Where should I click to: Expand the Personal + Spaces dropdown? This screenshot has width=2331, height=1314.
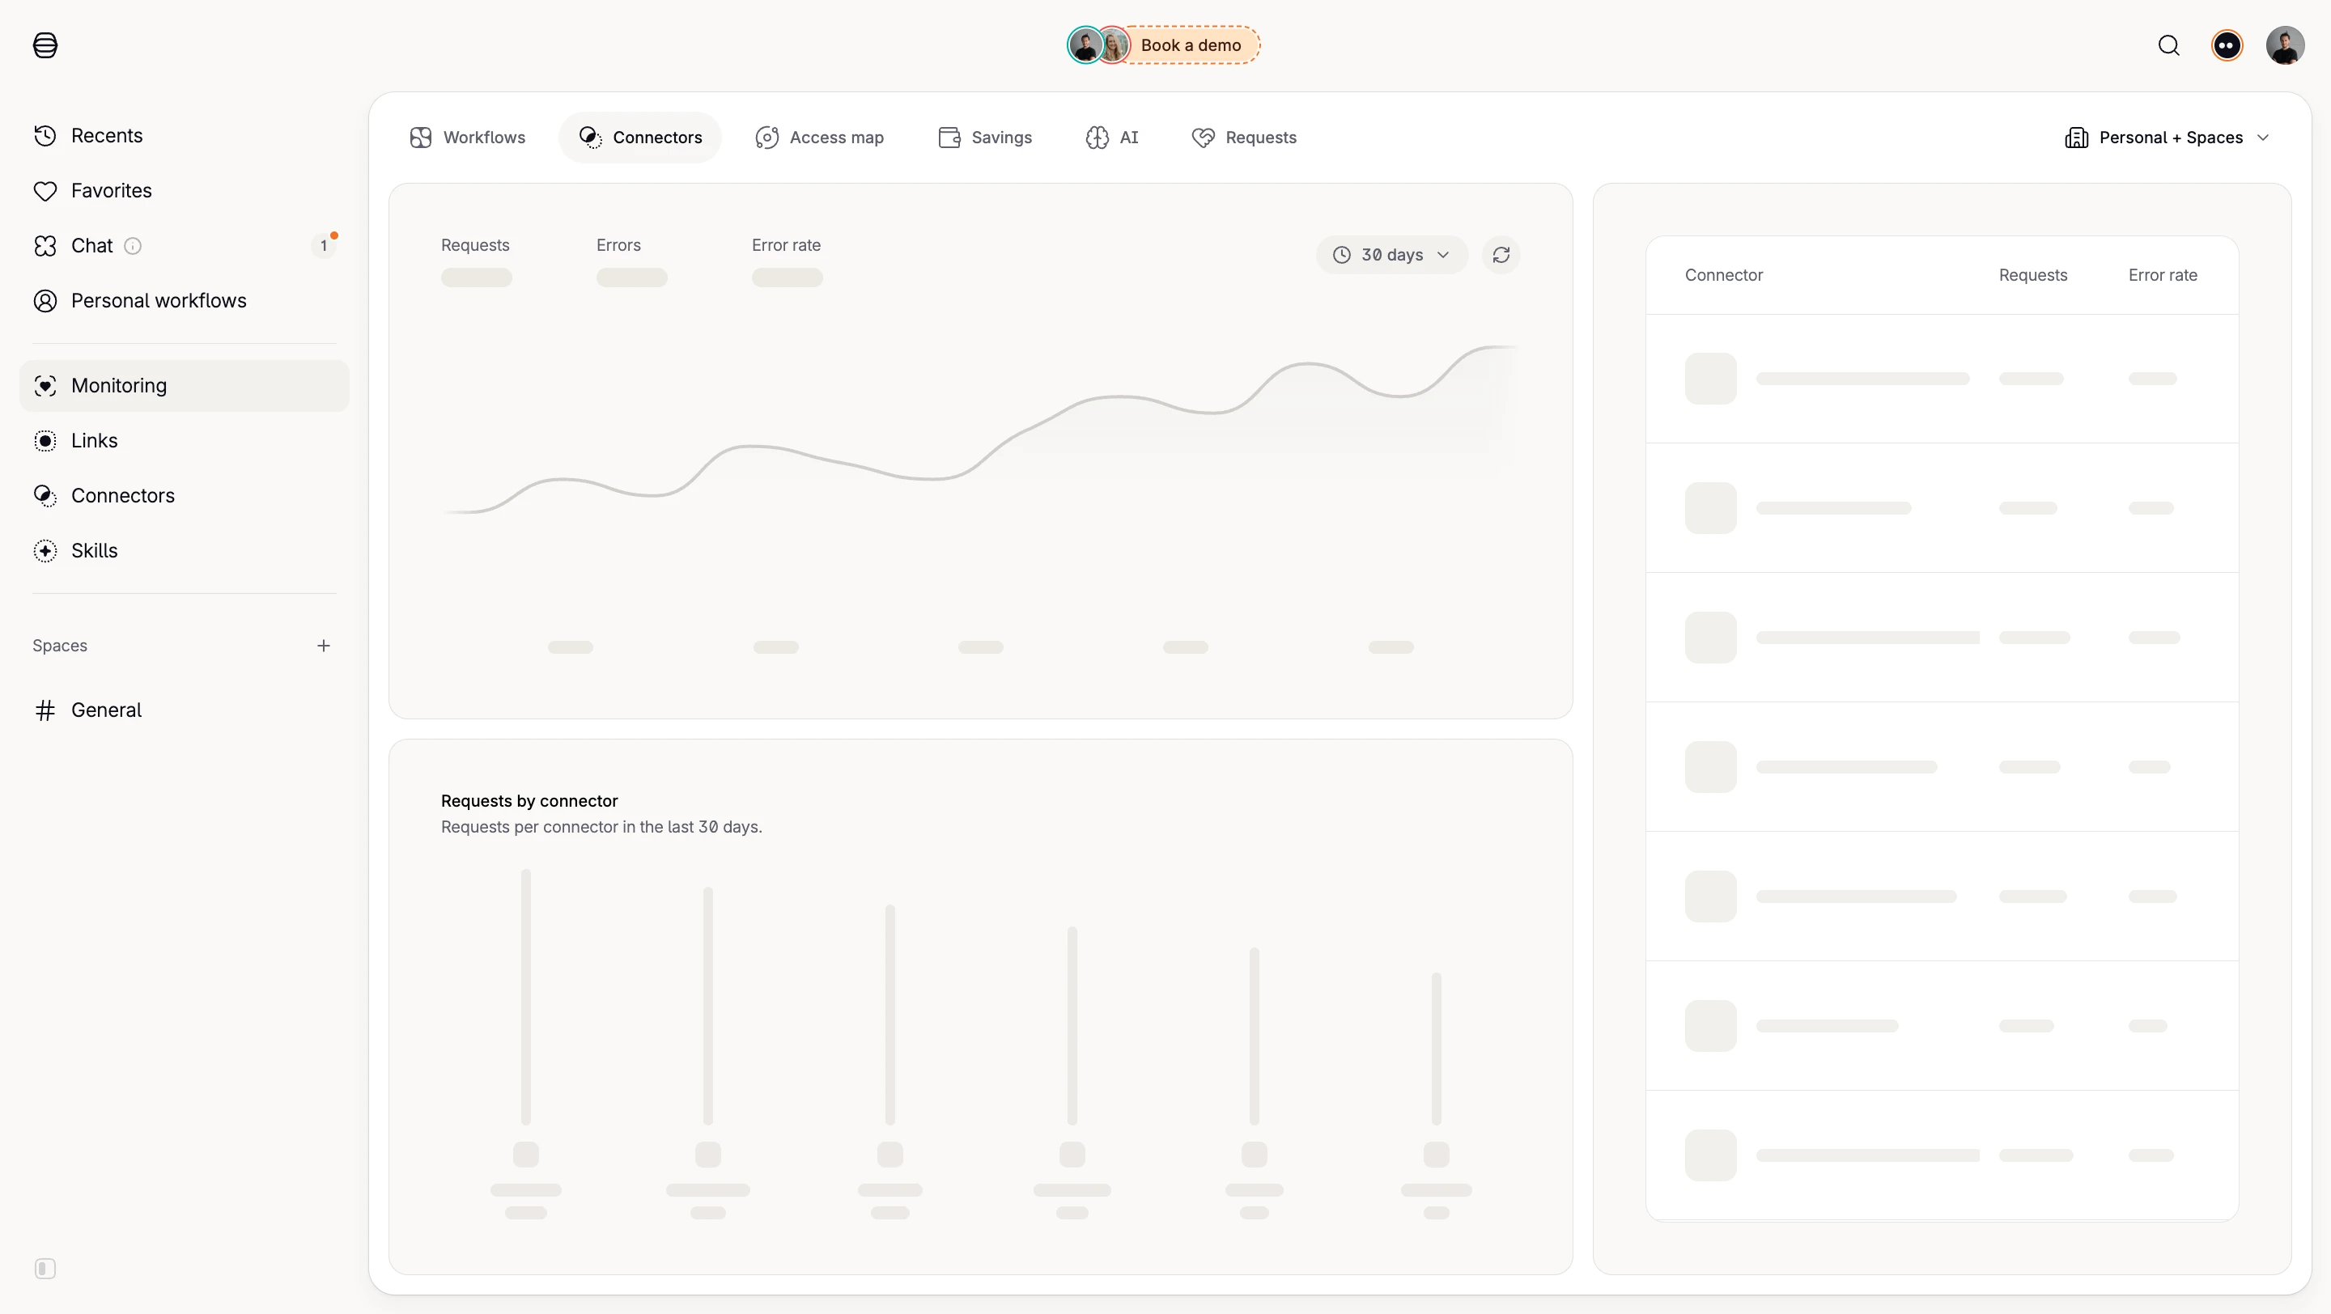pos(2168,138)
